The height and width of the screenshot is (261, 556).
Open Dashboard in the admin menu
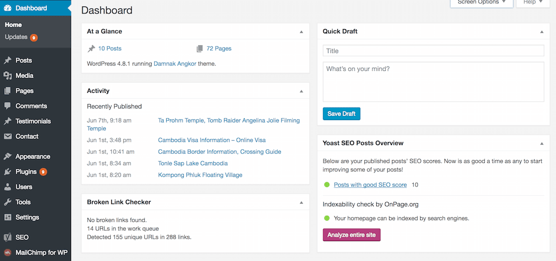coord(36,8)
